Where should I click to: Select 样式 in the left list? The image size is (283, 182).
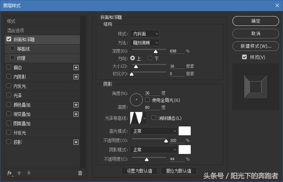coord(11,21)
